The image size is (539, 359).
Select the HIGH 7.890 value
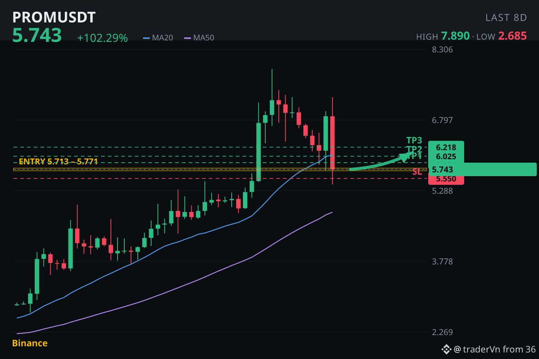[x=455, y=36]
